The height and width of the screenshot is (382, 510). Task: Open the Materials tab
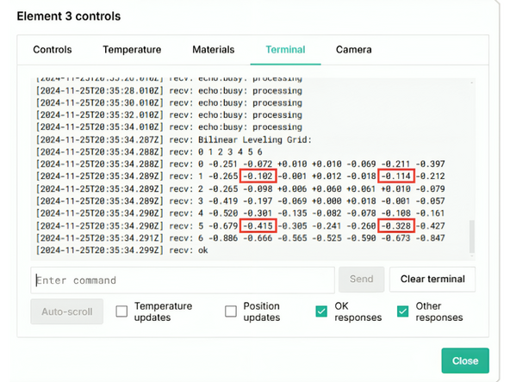click(214, 50)
